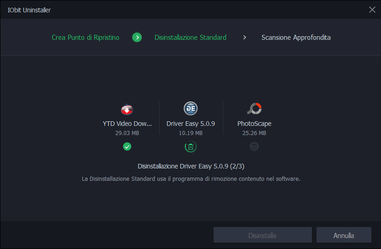
Task: Click the Driver Easy app icon
Action: 190,108
